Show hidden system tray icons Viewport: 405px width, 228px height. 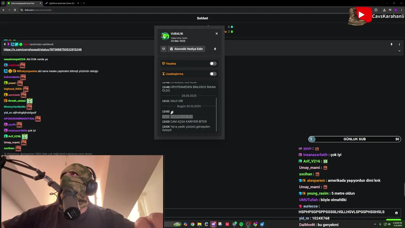pos(375,225)
